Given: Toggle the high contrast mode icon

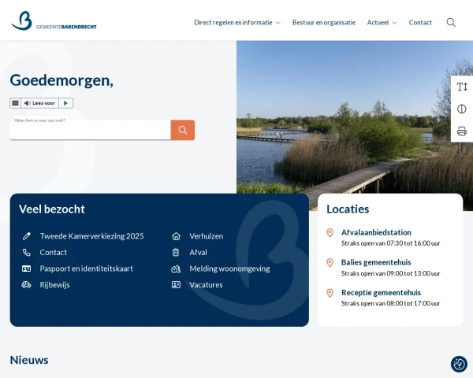Looking at the screenshot, I should (x=462, y=109).
